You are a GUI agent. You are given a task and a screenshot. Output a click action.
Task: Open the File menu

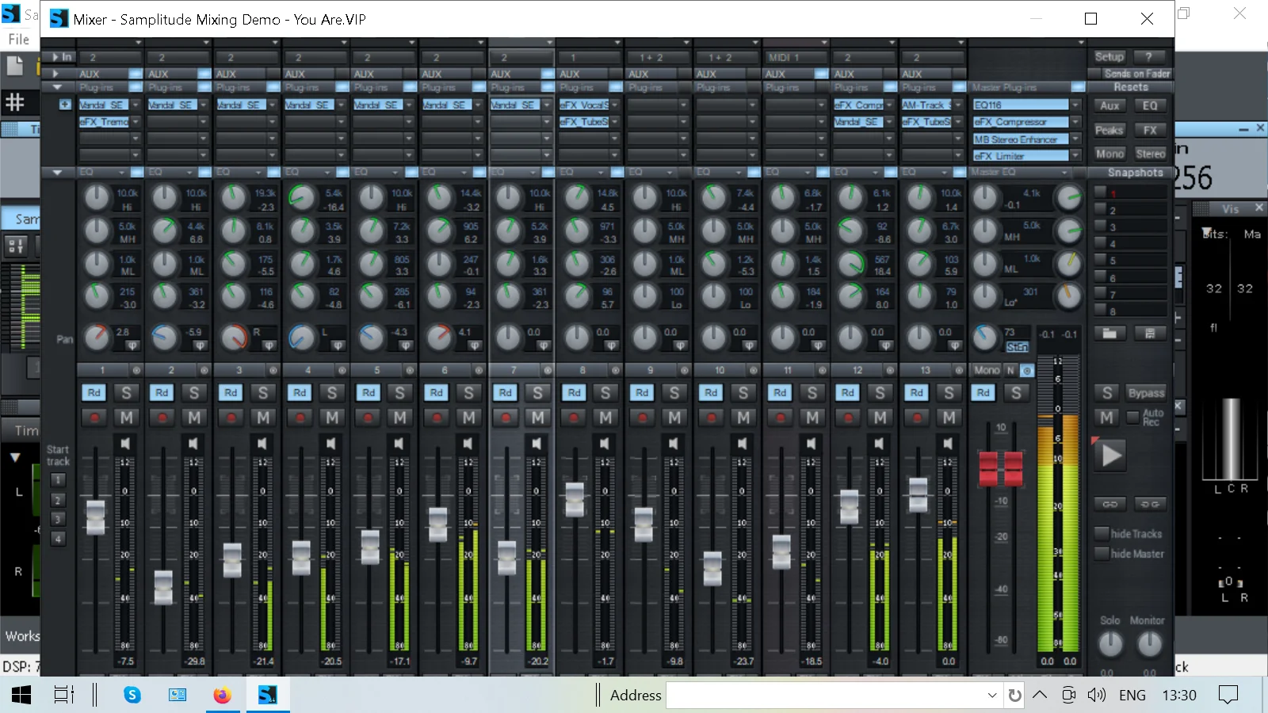click(x=18, y=39)
